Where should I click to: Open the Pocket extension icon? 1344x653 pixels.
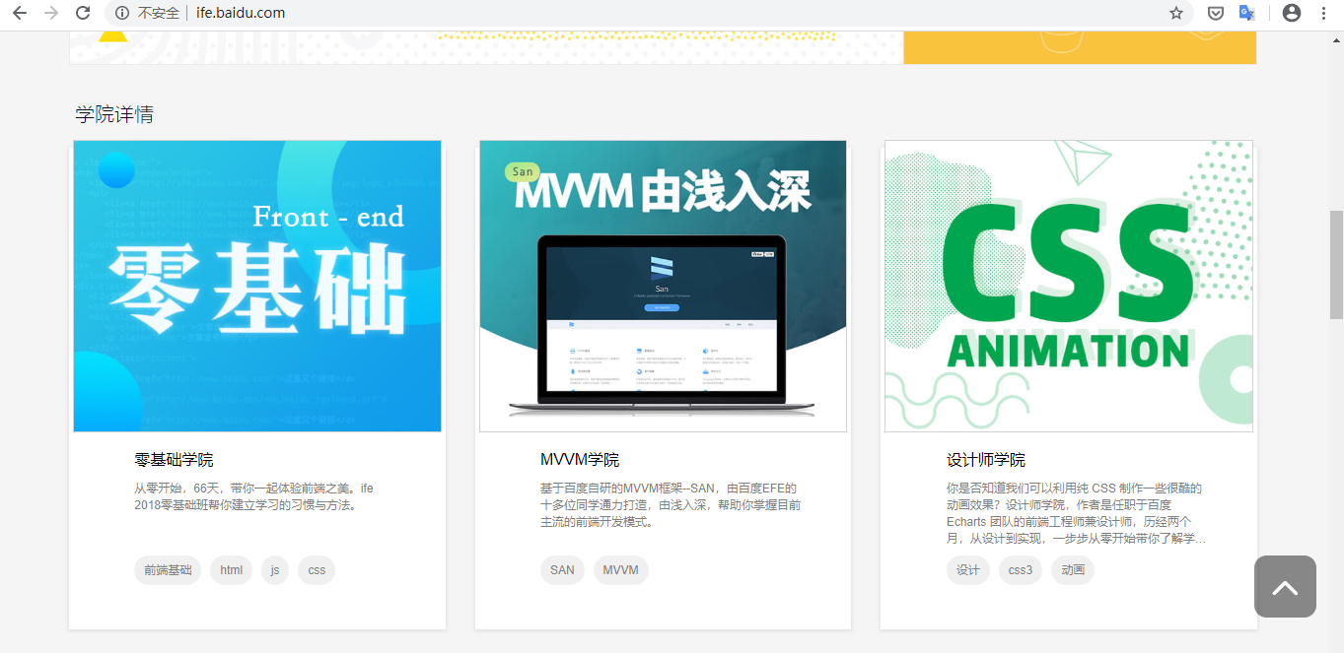point(1216,13)
